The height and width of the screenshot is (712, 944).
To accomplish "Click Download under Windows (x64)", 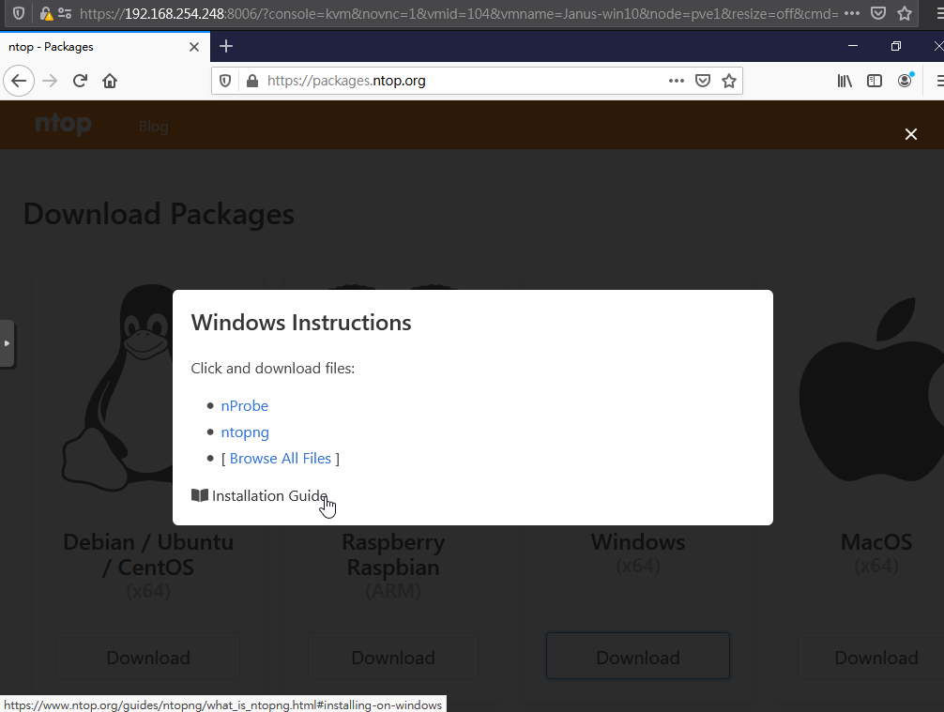I will click(638, 657).
